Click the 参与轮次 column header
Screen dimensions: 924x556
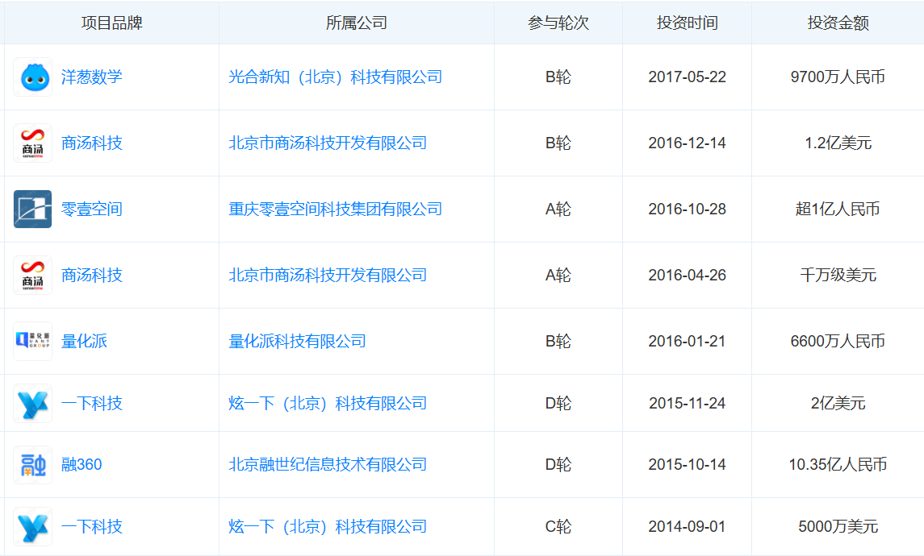[x=558, y=23]
